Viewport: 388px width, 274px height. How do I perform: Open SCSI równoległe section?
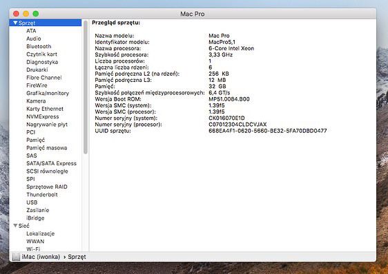(x=47, y=171)
